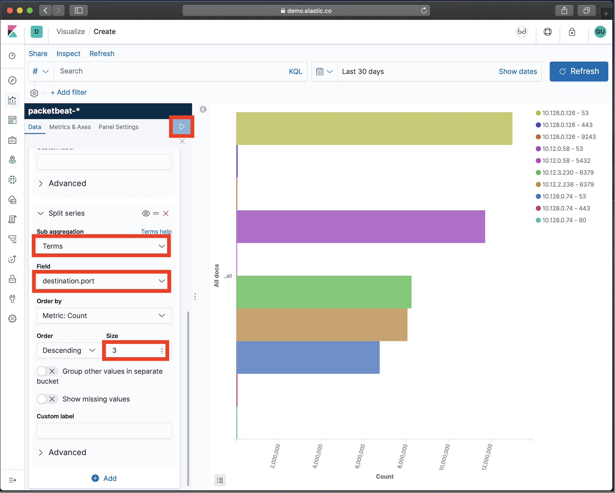Screen dimensions: 615x493
Task: Open the Terms help link
Action: [x=156, y=231]
